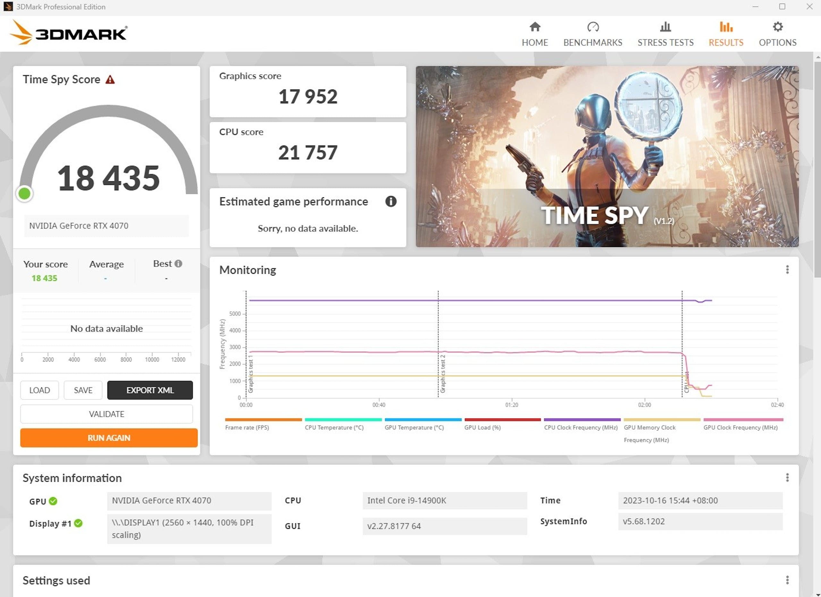Click the Estimated game performance info icon
The height and width of the screenshot is (597, 821).
391,201
